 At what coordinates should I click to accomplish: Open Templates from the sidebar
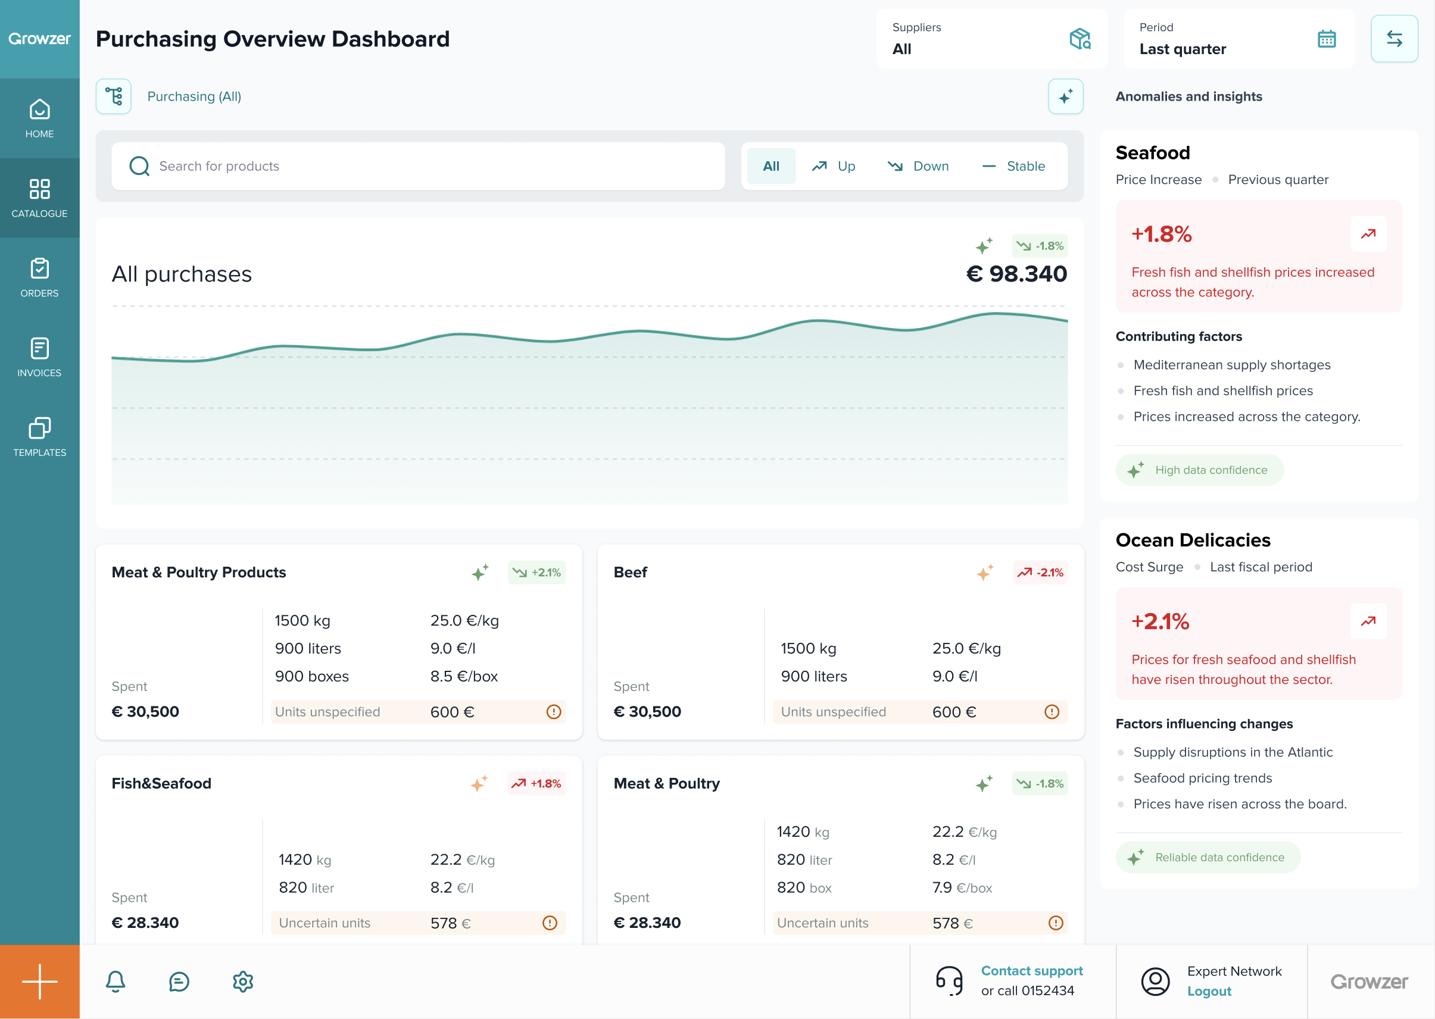(x=39, y=437)
